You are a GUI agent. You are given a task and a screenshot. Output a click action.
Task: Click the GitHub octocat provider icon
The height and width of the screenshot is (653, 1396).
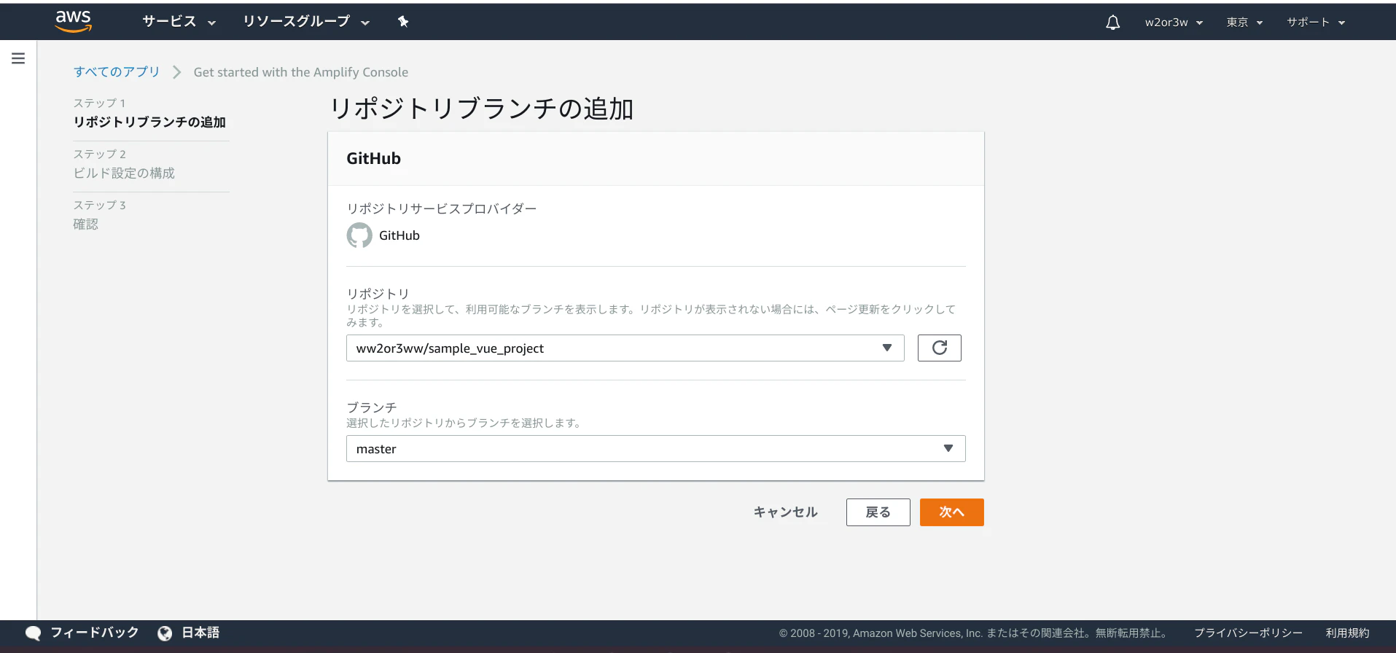click(359, 235)
